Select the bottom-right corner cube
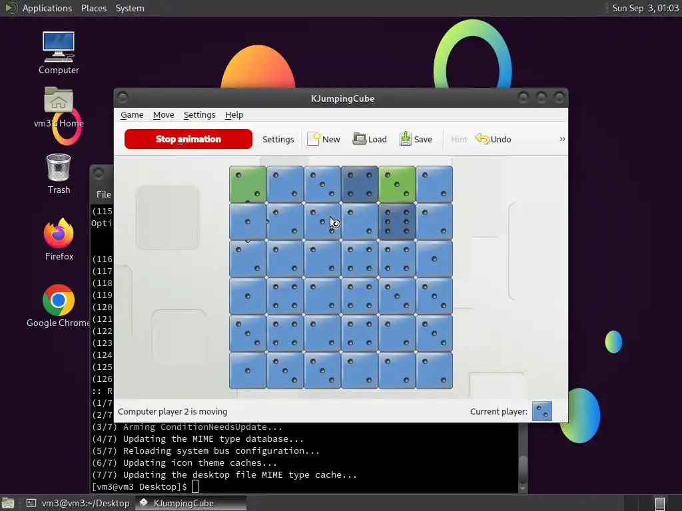 pos(434,371)
